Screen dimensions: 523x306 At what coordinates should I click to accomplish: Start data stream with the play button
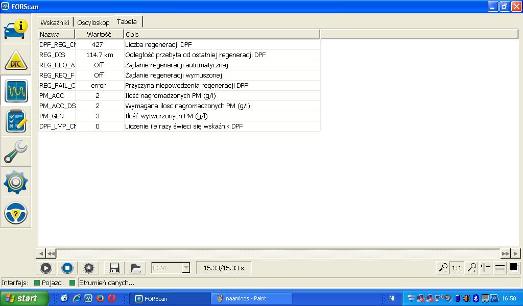click(45, 268)
